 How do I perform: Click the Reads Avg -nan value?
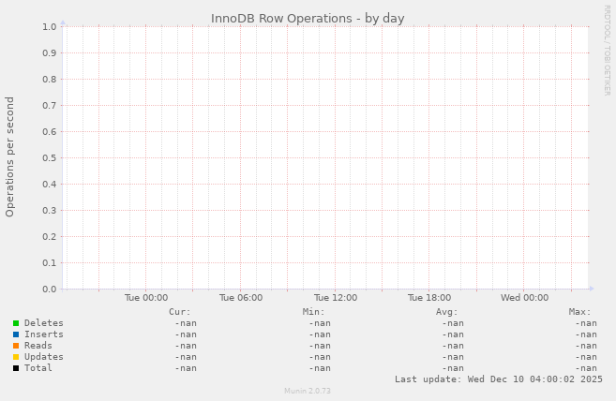(x=453, y=346)
